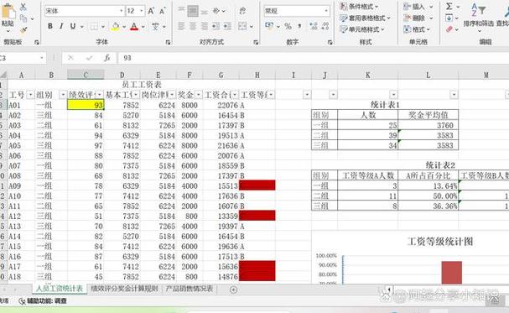509x313 pixels.
Task: Toggle italic formatting
Action: click(x=61, y=26)
